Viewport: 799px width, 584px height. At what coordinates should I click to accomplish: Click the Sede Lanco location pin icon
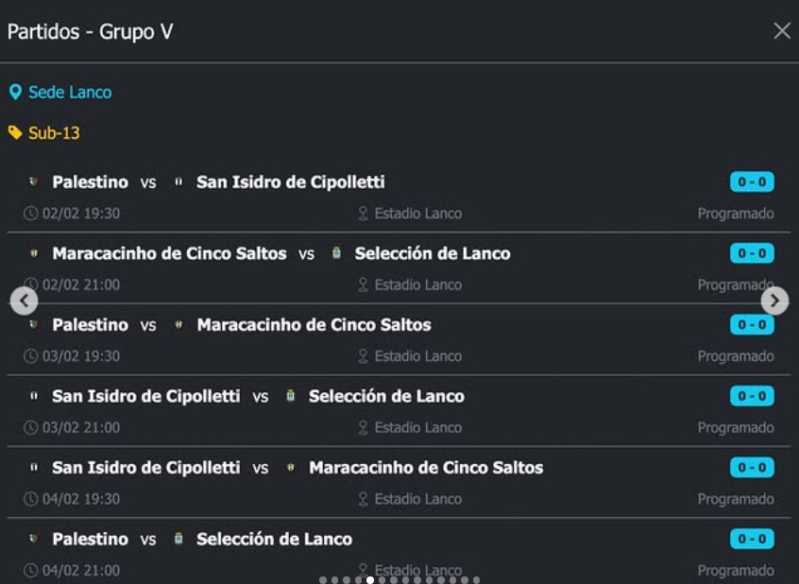[15, 92]
